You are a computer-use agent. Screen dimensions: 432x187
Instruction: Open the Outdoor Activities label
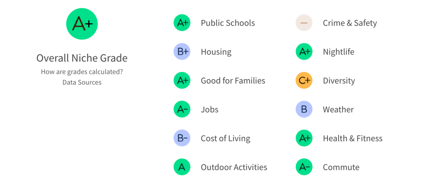234,167
